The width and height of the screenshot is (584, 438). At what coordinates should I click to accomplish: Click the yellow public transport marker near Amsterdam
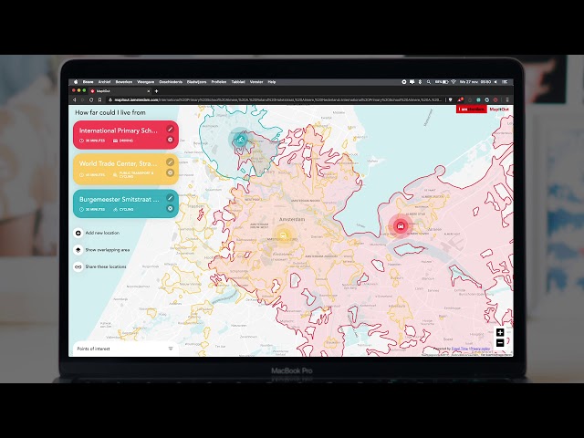pos(283,235)
